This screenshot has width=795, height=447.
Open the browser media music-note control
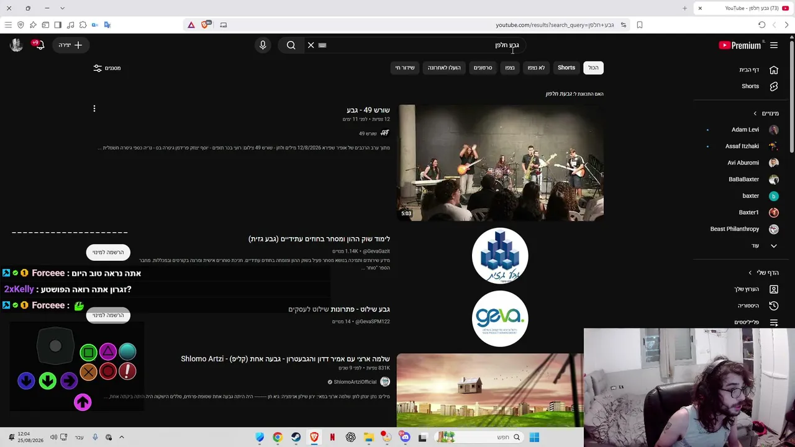(70, 25)
